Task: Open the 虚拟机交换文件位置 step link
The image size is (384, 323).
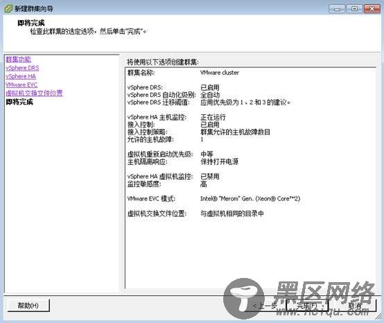Action: (x=34, y=93)
